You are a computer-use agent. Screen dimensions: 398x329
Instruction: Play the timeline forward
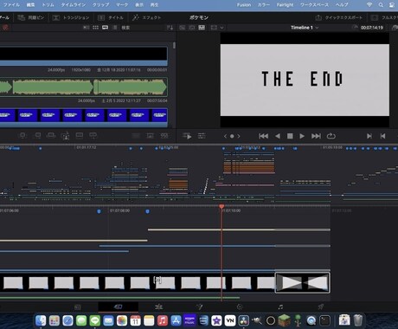[302, 136]
